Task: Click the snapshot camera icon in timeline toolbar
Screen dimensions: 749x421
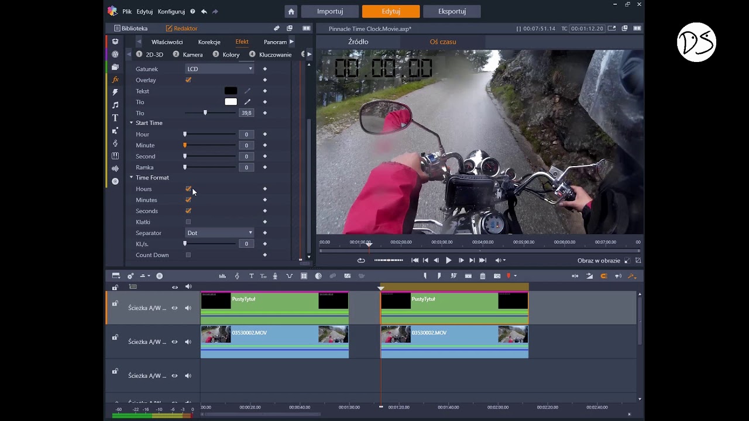Action: click(497, 276)
